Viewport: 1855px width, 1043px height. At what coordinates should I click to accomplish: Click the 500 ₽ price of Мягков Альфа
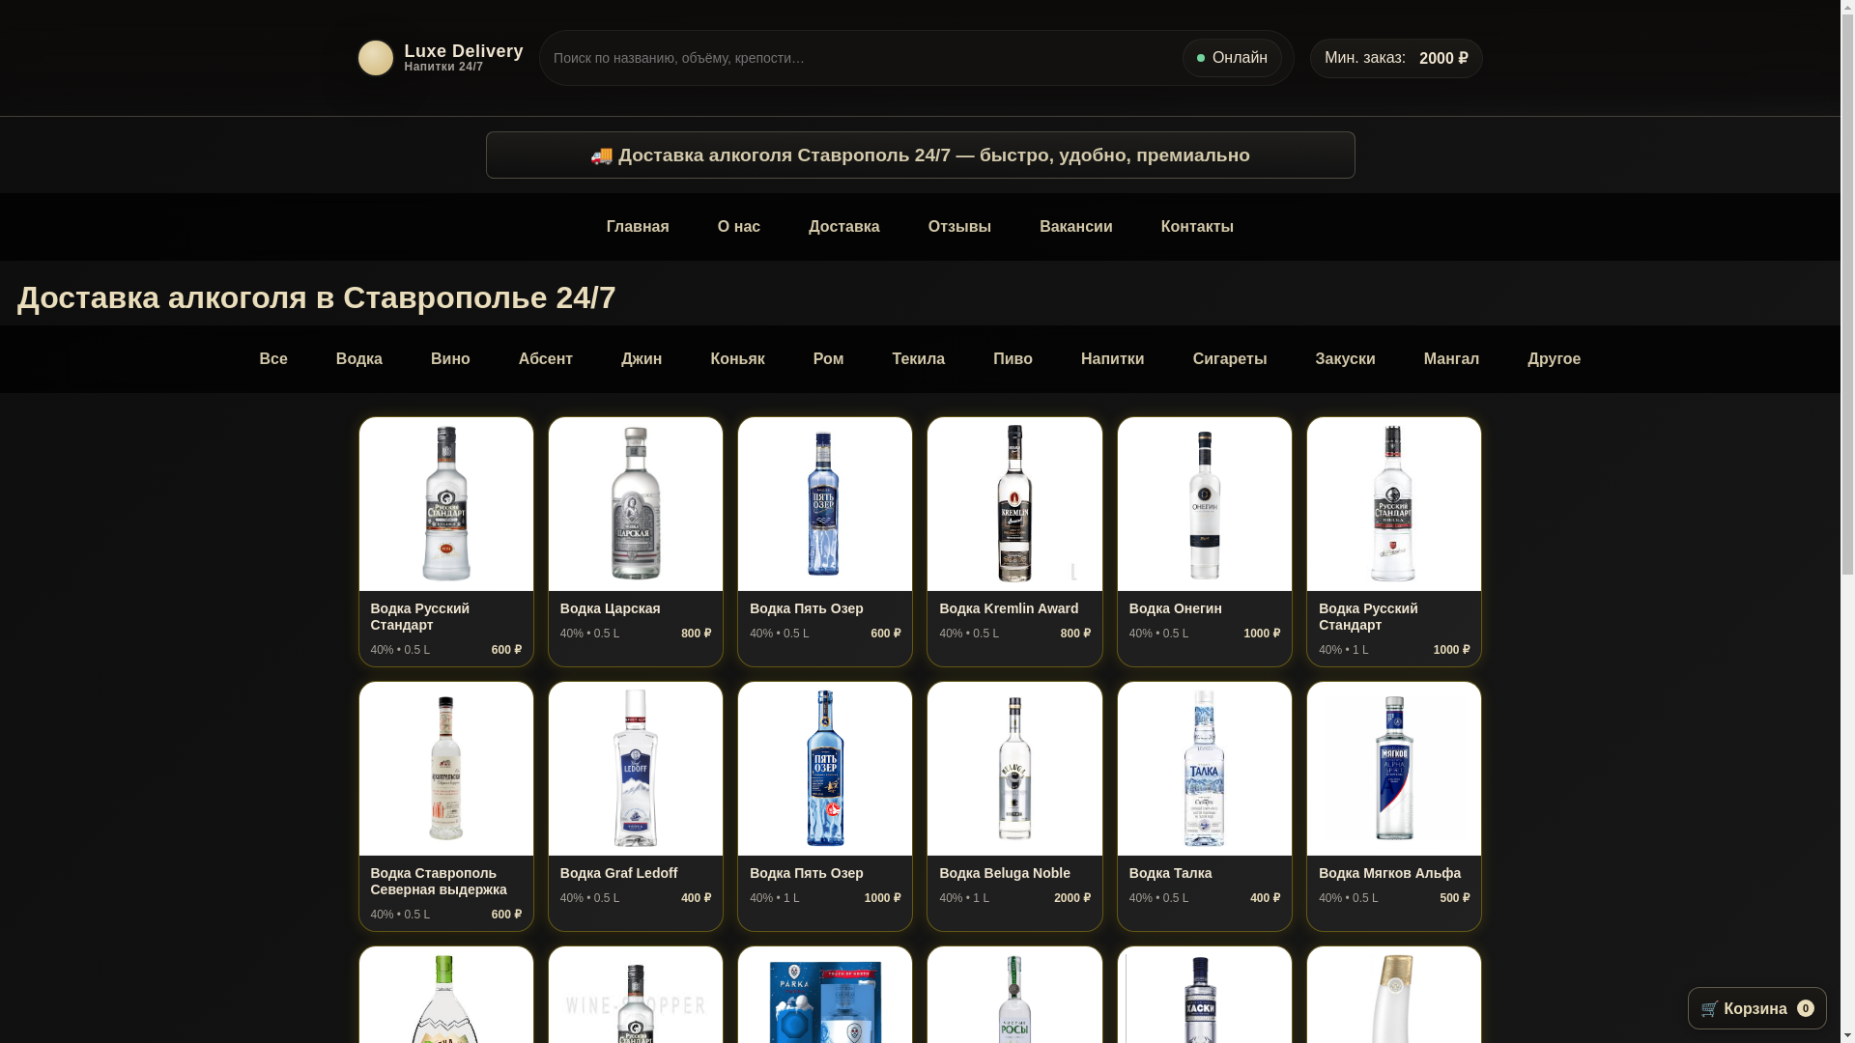point(1455,898)
